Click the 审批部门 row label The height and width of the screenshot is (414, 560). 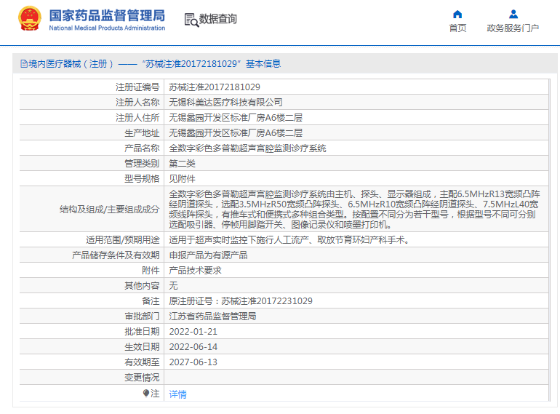pyautogui.click(x=142, y=316)
